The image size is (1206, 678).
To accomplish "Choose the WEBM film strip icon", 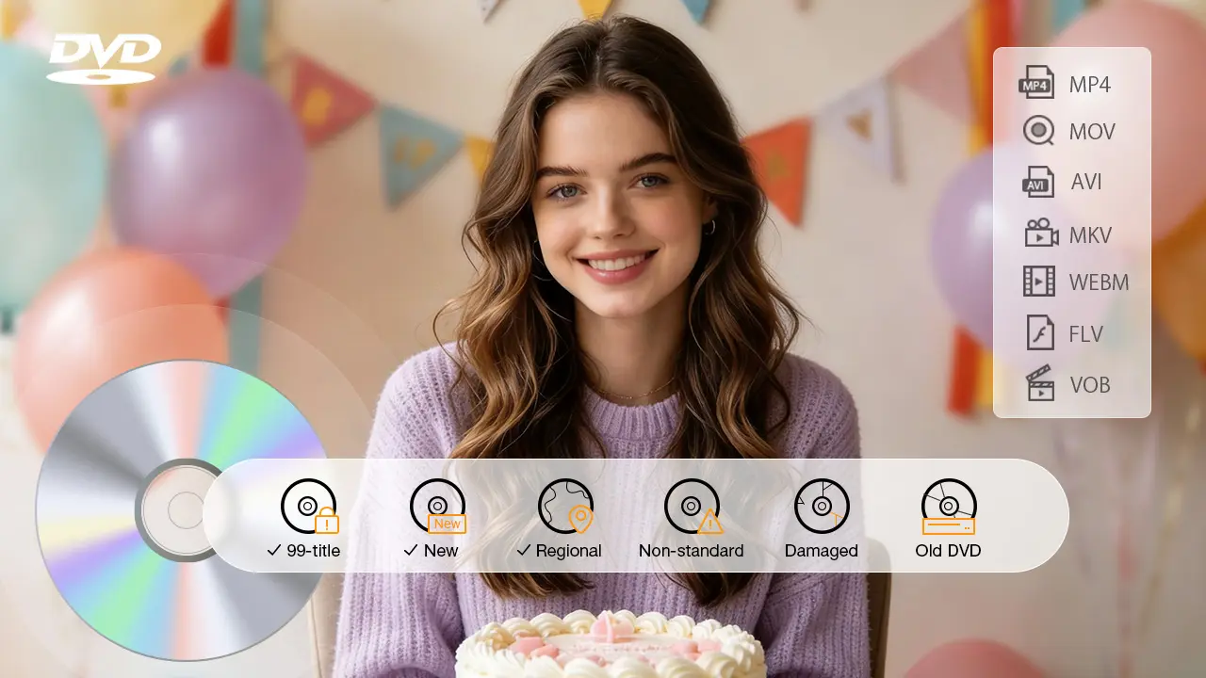I will coord(1039,282).
